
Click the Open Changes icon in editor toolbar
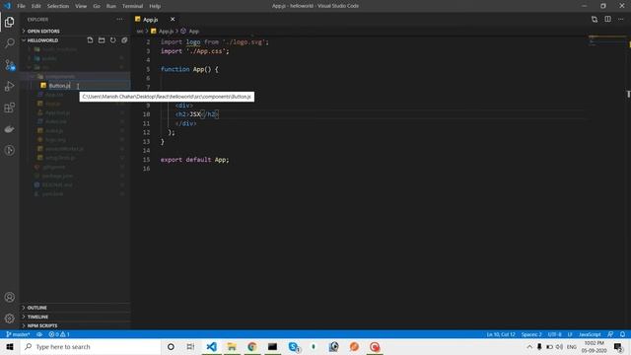click(595, 20)
